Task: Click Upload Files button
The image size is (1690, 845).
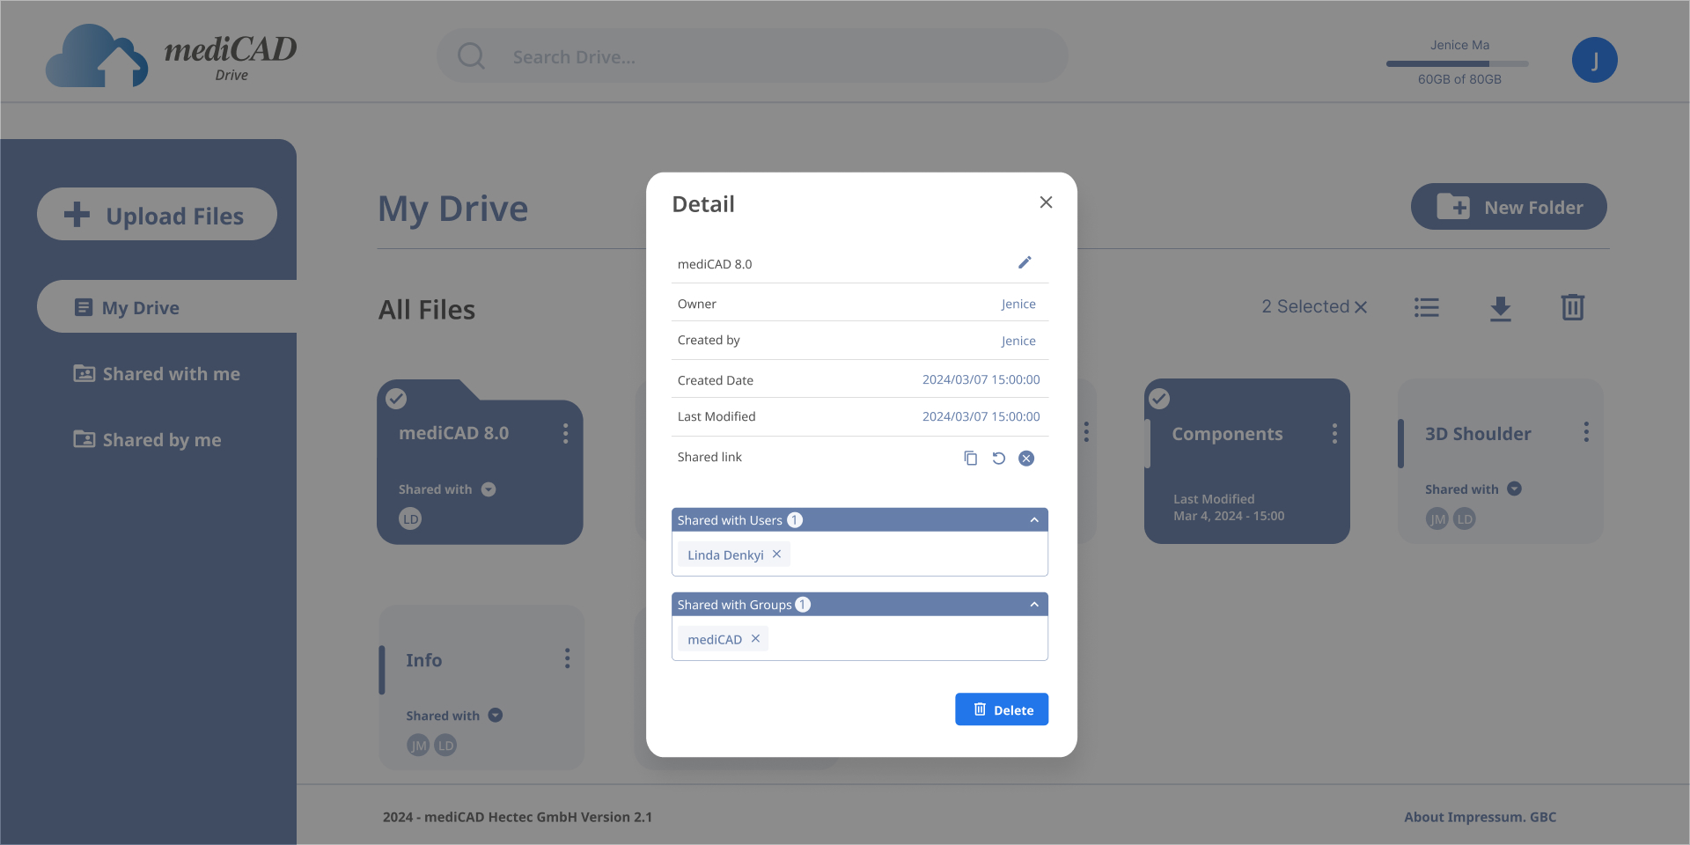Action: 157,214
